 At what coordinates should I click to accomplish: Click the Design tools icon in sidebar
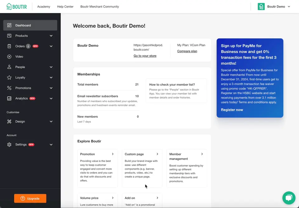click(x=9, y=121)
